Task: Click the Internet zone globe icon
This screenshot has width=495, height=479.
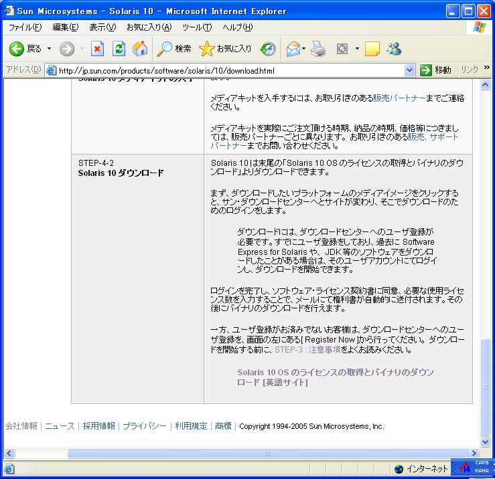Action: pos(399,469)
